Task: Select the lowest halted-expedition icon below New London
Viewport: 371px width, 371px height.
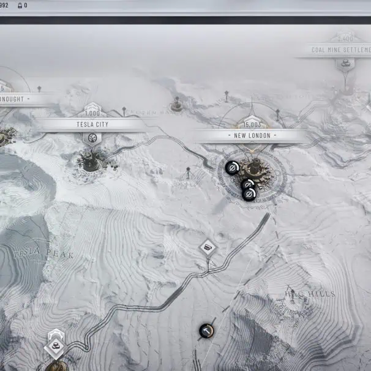Action: (x=249, y=195)
